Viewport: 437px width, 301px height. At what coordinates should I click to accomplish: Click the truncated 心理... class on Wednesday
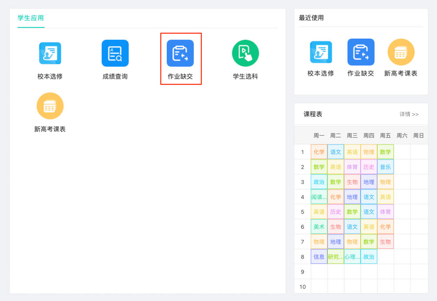tap(352, 257)
